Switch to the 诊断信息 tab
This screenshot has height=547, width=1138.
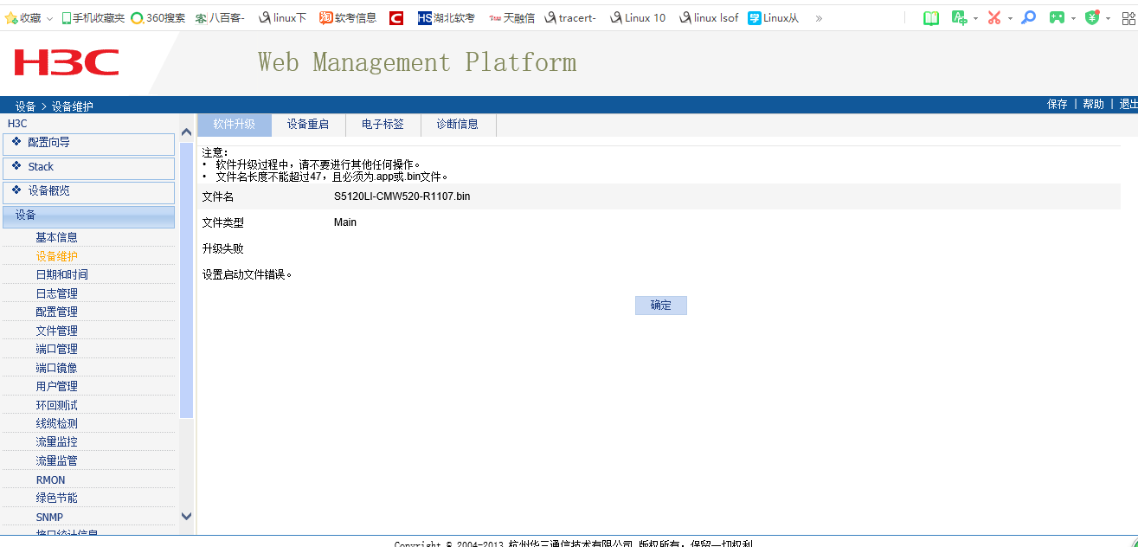(x=458, y=125)
